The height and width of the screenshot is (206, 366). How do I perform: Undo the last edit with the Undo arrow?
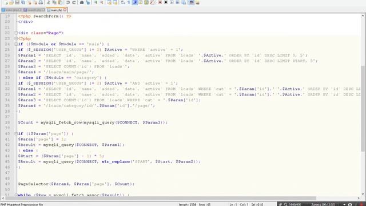pos(68,2)
